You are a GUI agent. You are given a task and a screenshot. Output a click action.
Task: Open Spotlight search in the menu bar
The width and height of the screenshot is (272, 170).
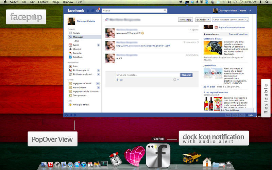(x=267, y=2)
